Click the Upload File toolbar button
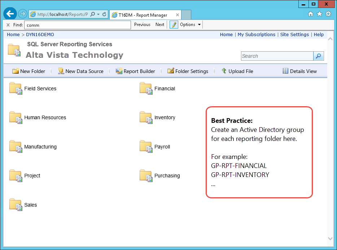The width and height of the screenshot is (337, 250). click(237, 71)
